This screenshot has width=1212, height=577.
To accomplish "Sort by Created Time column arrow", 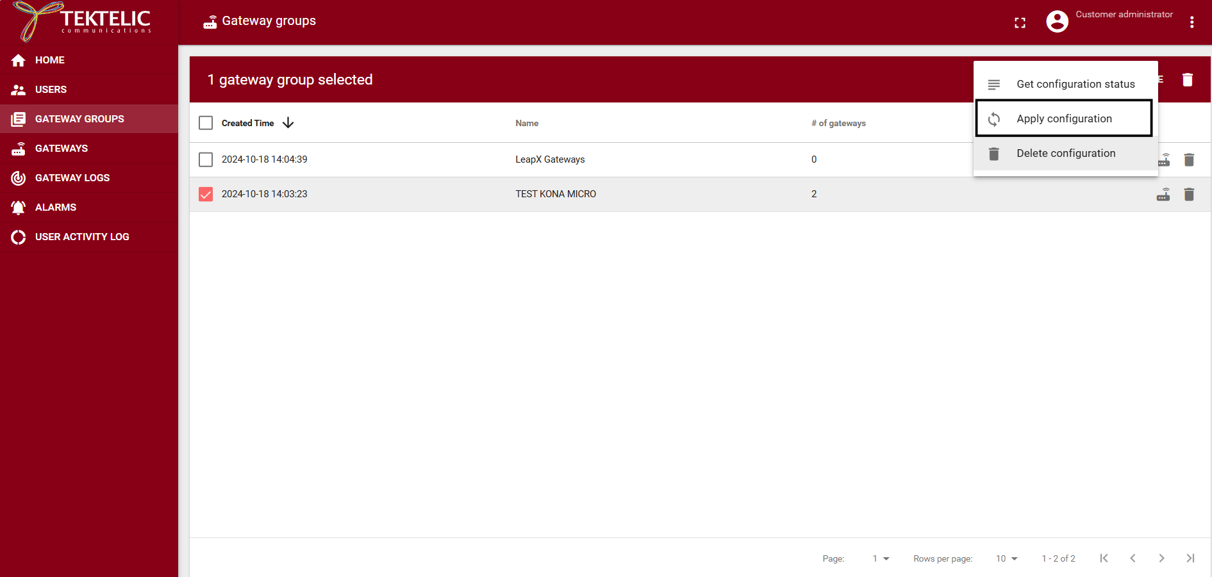I will click(x=288, y=123).
